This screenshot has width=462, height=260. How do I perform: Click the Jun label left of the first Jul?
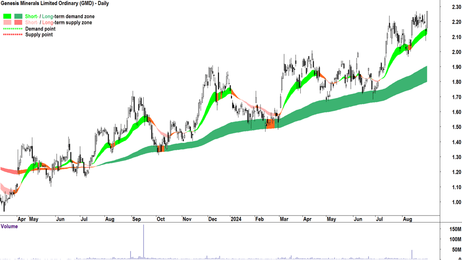[60, 219]
